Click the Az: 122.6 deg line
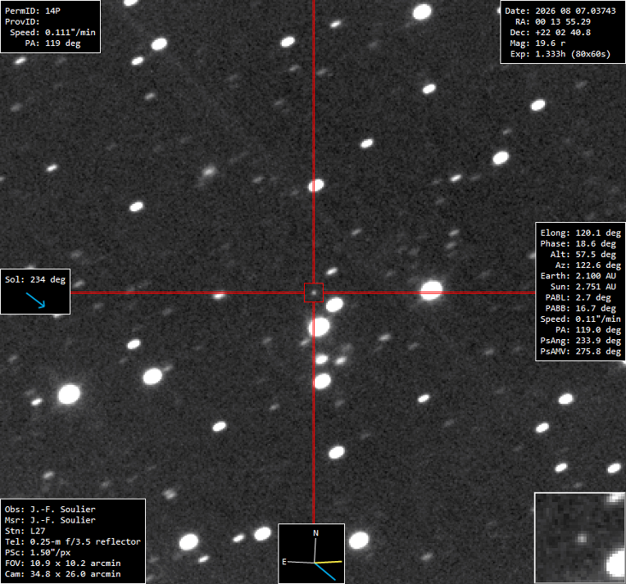626x584 pixels. coord(588,265)
